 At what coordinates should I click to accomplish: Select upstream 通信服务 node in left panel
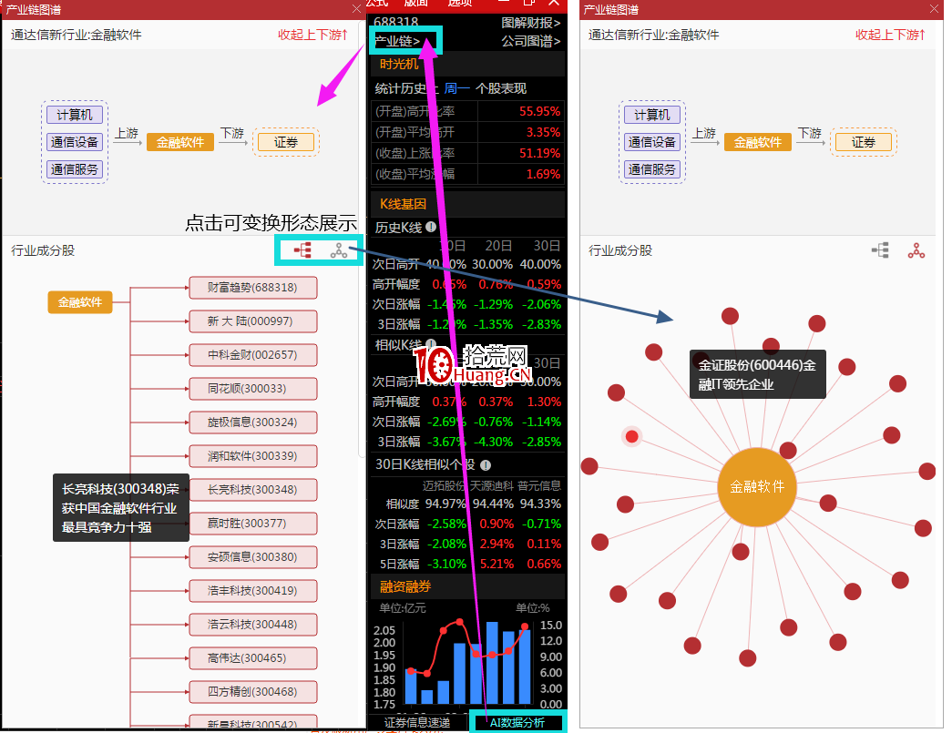[x=75, y=169]
